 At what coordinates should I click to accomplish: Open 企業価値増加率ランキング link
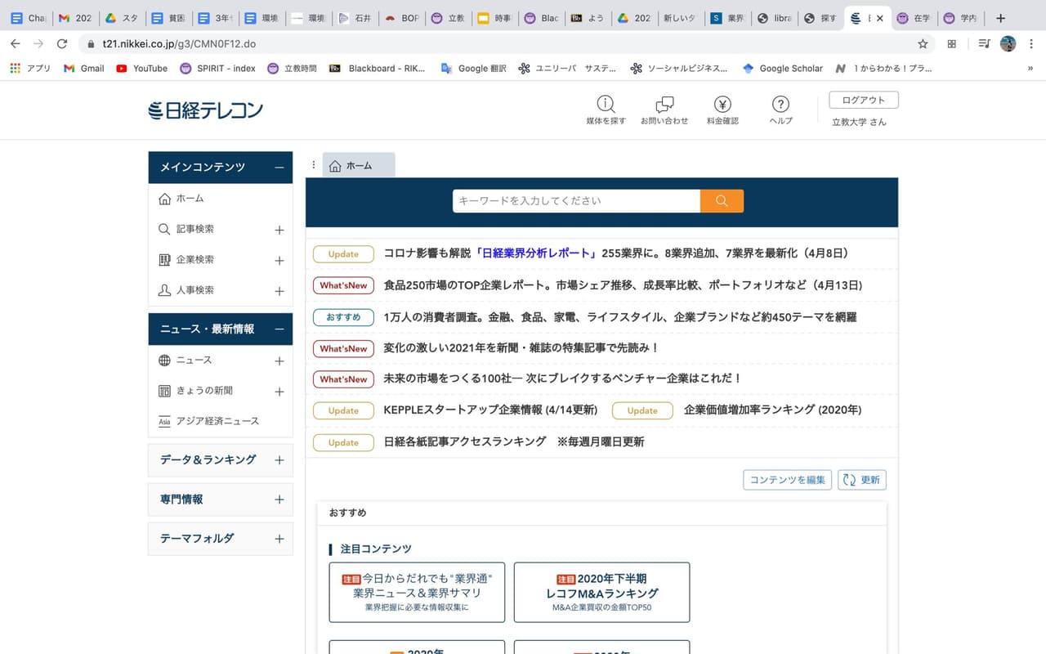point(772,410)
